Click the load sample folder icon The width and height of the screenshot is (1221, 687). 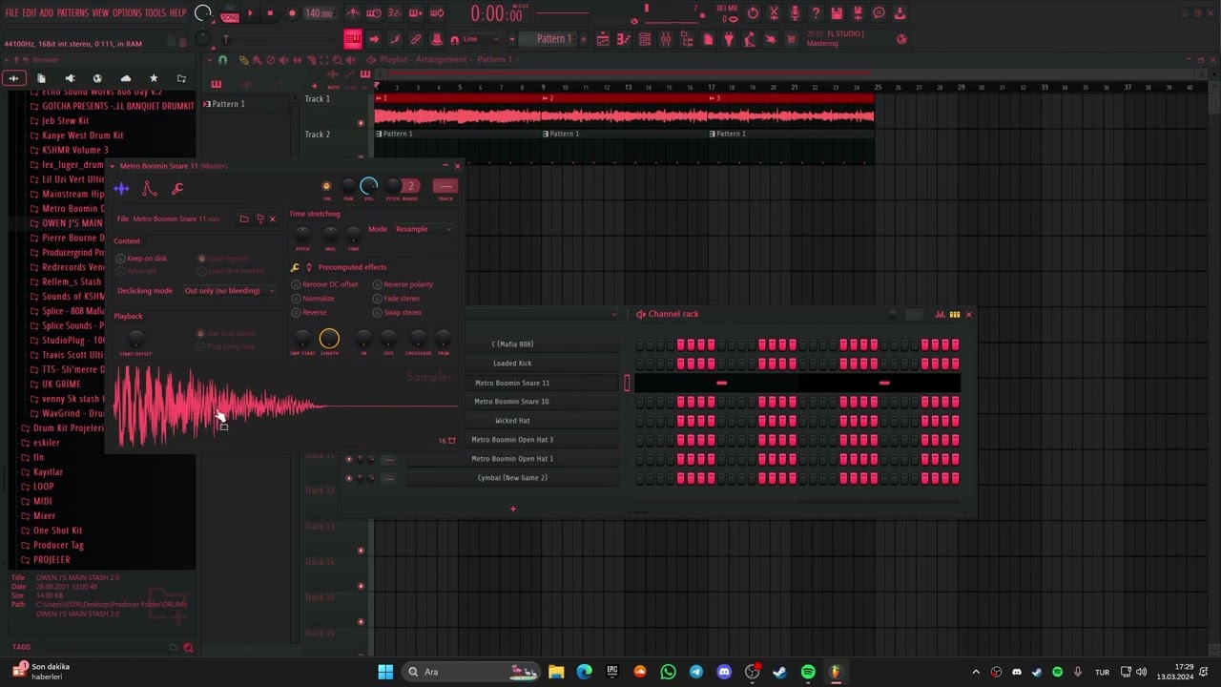coord(243,219)
